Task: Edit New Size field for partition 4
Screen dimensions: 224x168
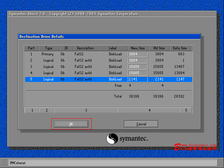Action: pyautogui.click(x=138, y=73)
